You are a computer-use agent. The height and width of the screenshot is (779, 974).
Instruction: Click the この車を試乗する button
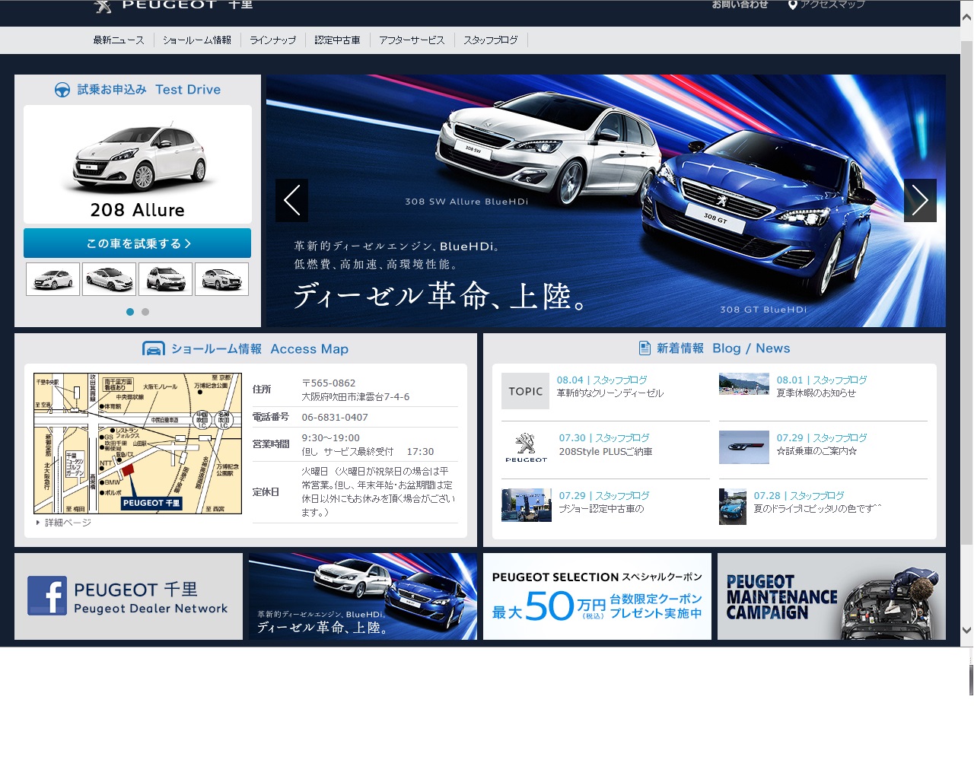[137, 243]
